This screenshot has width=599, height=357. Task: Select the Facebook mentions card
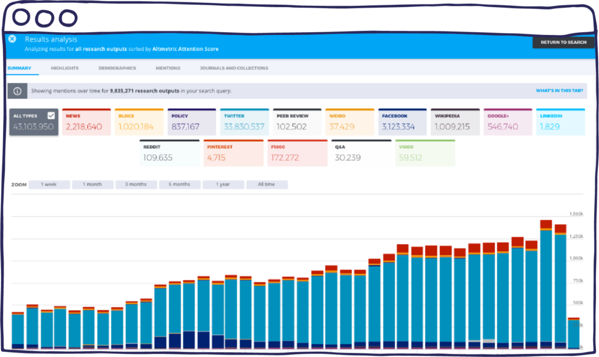tap(402, 122)
